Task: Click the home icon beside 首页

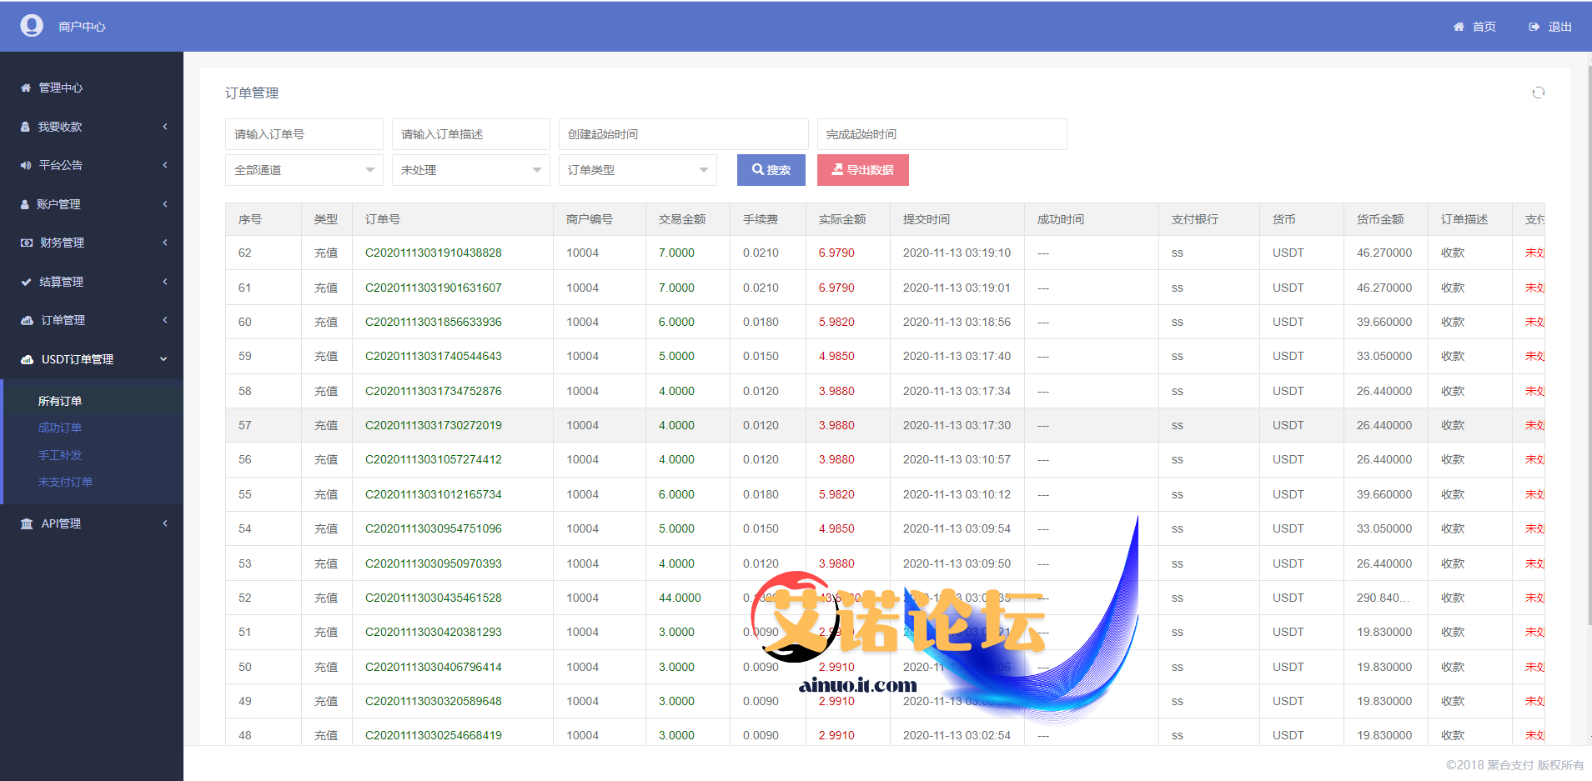Action: coord(1459,27)
